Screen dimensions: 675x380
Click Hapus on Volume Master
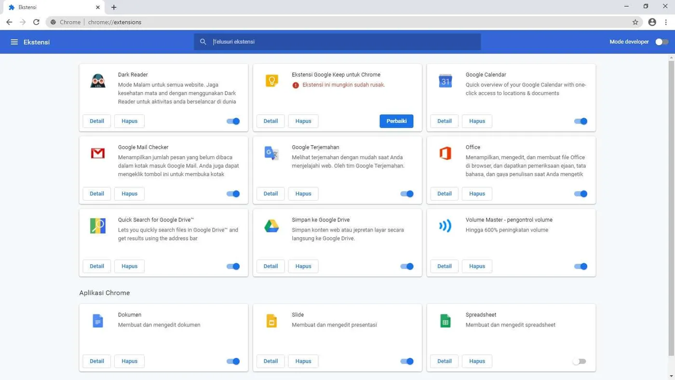tap(477, 266)
